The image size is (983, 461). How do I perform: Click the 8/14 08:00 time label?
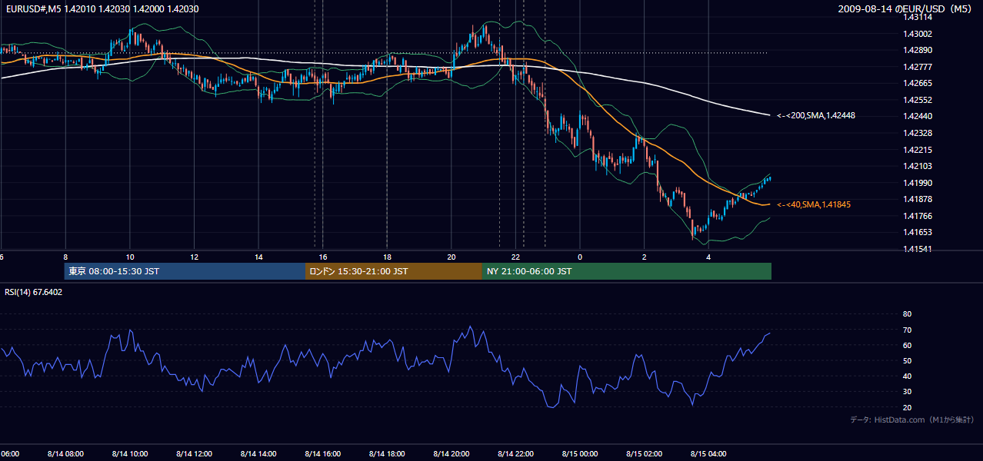tap(65, 454)
